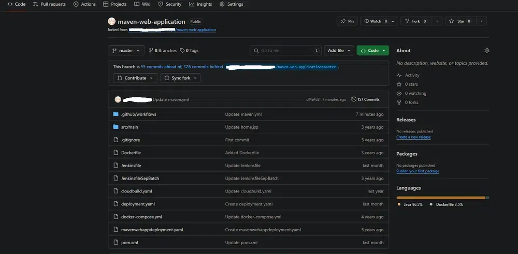Star this repository
This screenshot has width=518, height=254.
point(461,21)
